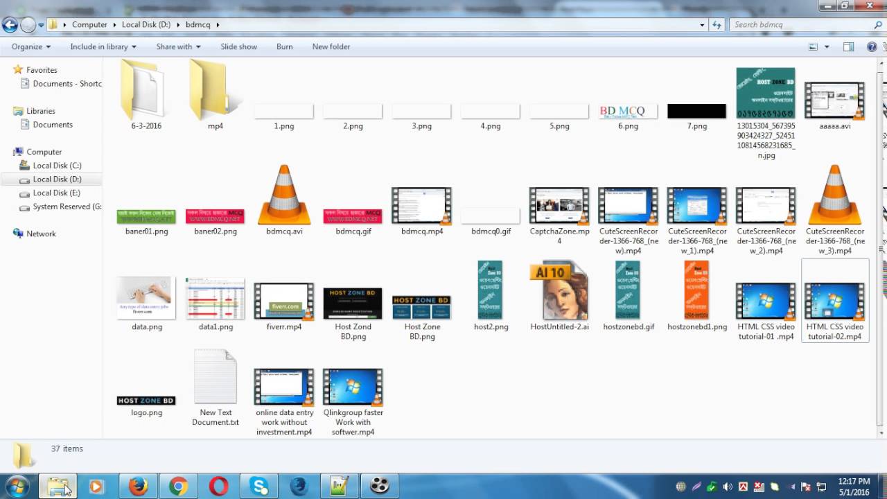
Task: Select bdmcq.gif image
Action: [x=353, y=222]
